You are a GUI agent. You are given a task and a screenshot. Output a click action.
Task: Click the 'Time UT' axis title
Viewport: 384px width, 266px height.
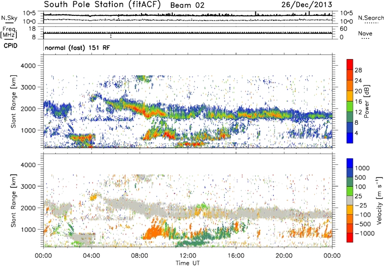pos(188,263)
